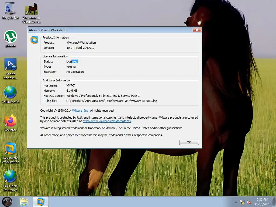Open the Kevinware Workstation desktop shortcut
The image size is (276, 207).
click(x=11, y=153)
